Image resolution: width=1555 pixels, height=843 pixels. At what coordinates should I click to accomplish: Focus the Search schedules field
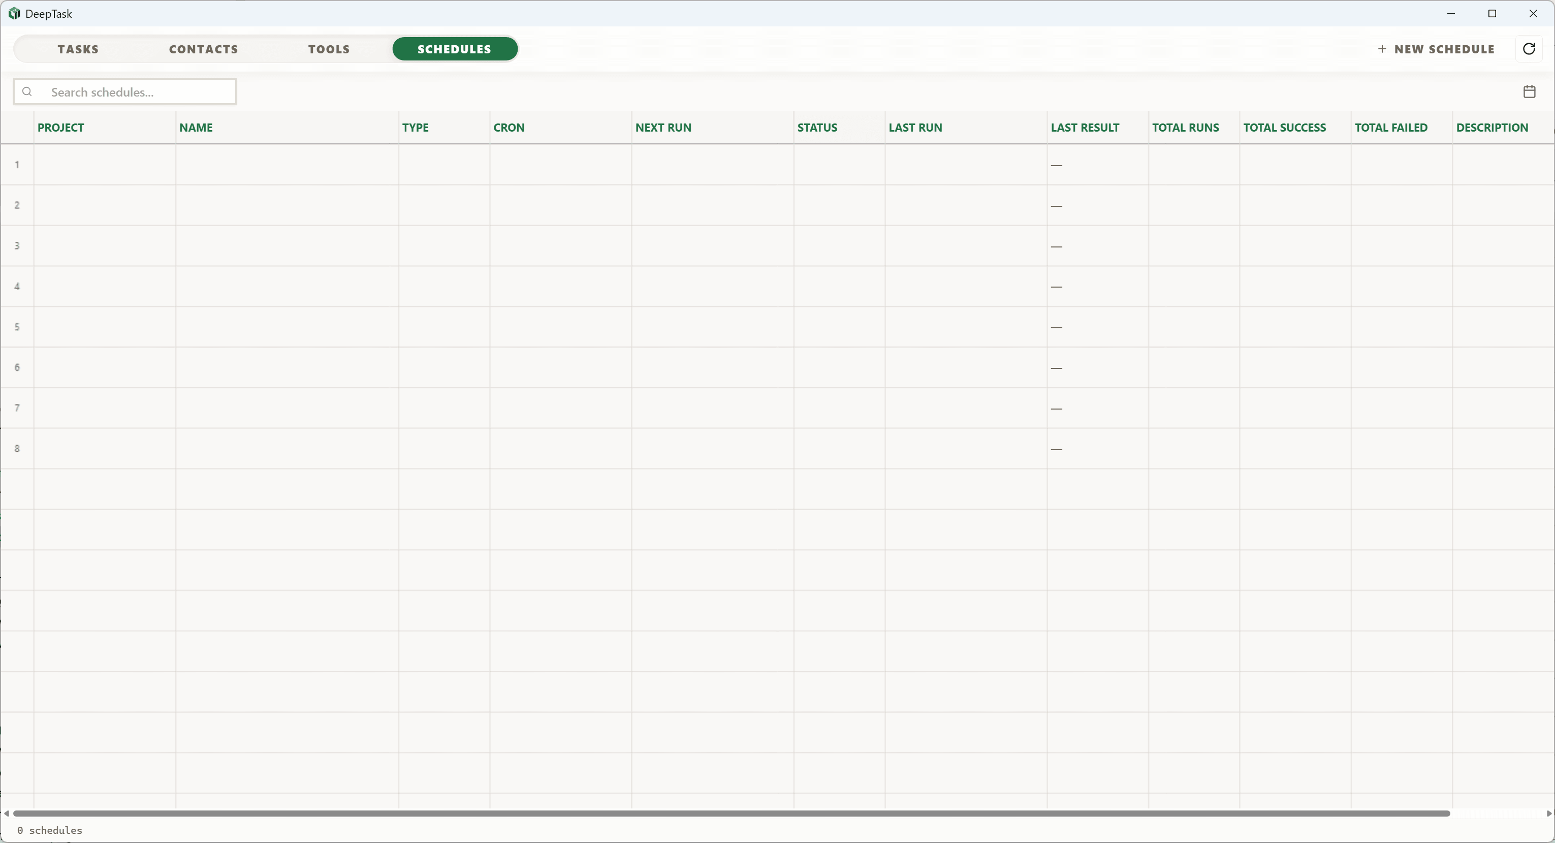[x=139, y=92]
